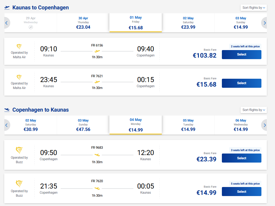275x206 pixels.
Task: Select the 21:35 Copenhagen flight at €14.99
Action: (x=241, y=192)
